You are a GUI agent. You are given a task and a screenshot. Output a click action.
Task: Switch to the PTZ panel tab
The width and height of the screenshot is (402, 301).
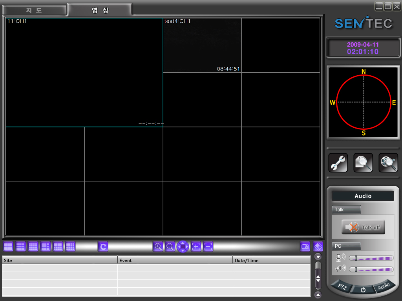click(x=342, y=287)
